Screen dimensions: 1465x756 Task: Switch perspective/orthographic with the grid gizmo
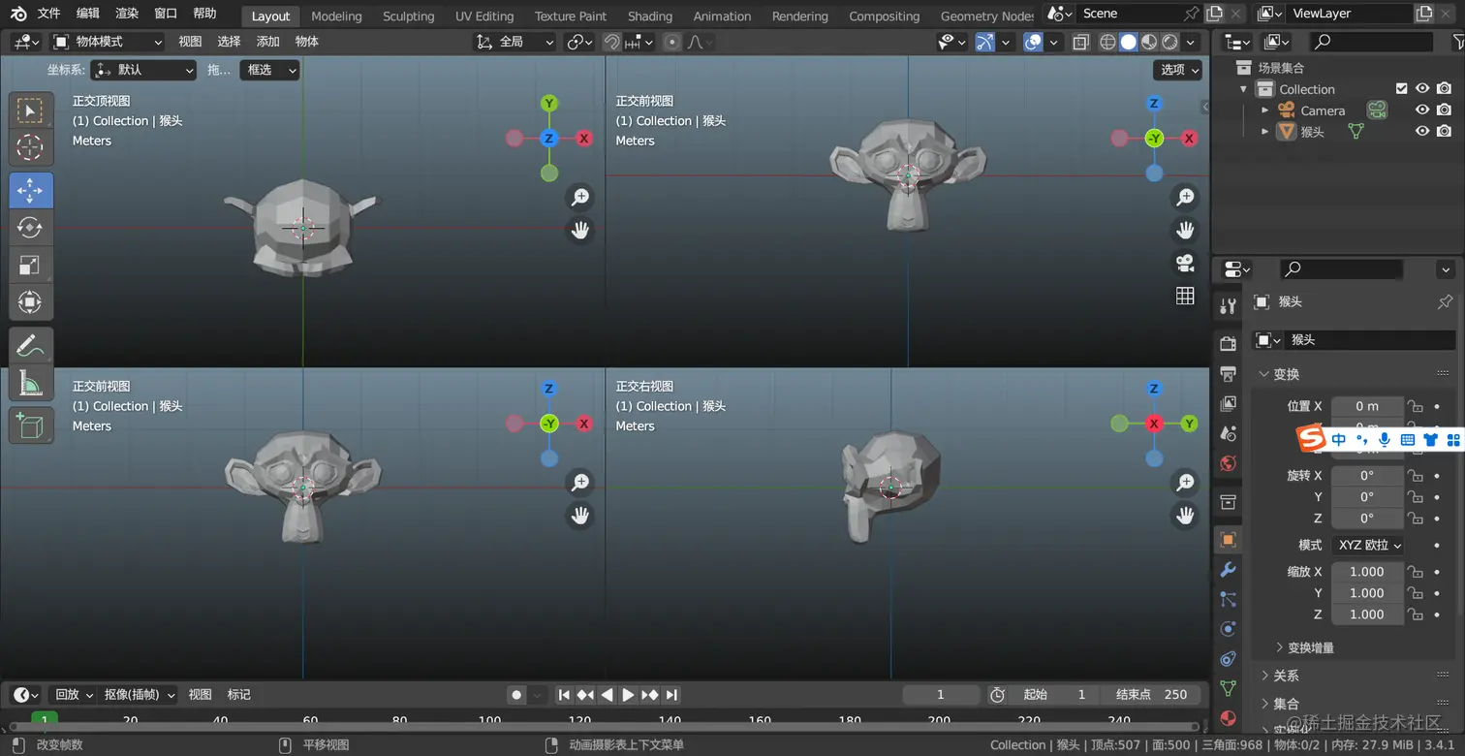click(1184, 296)
